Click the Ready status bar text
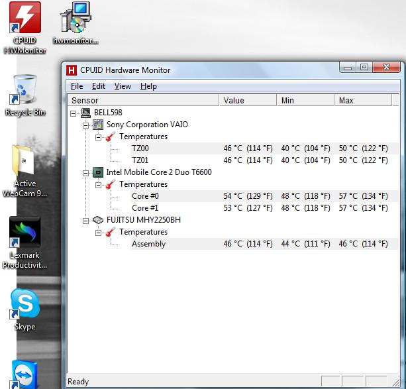 pos(78,382)
